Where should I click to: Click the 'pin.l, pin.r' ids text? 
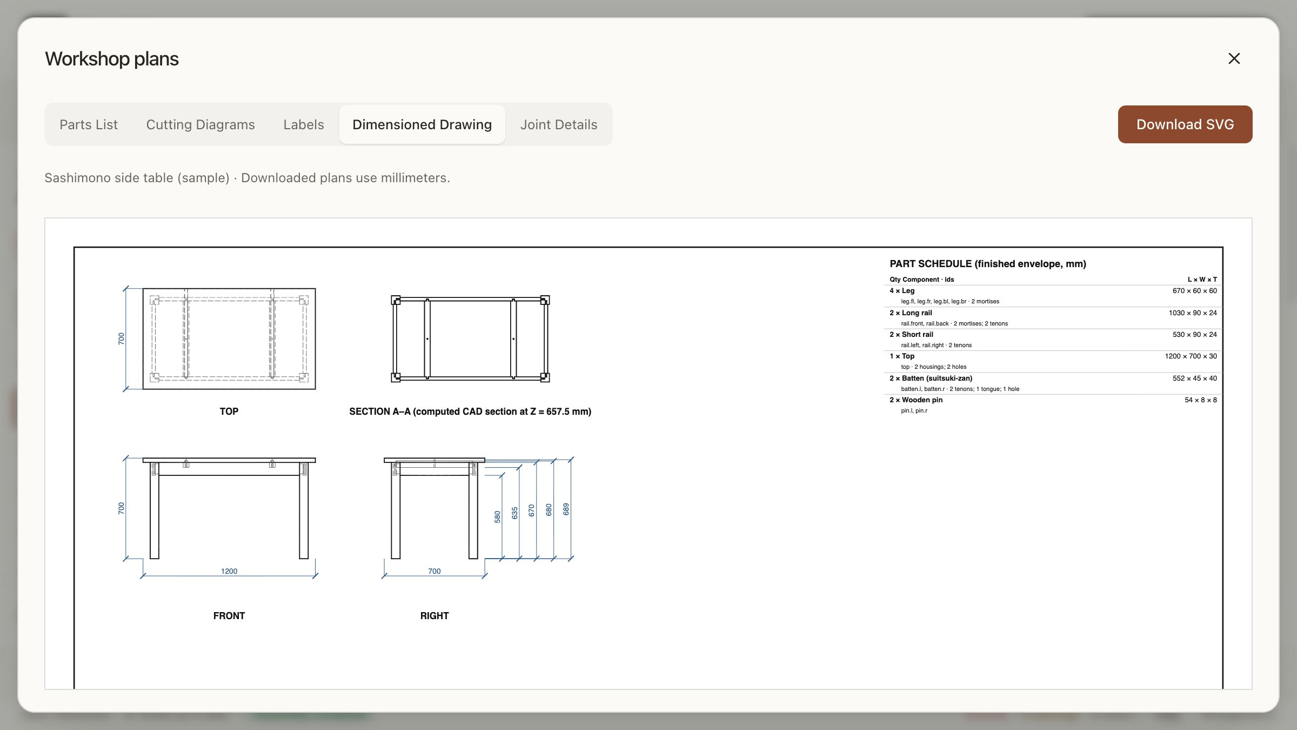click(914, 411)
